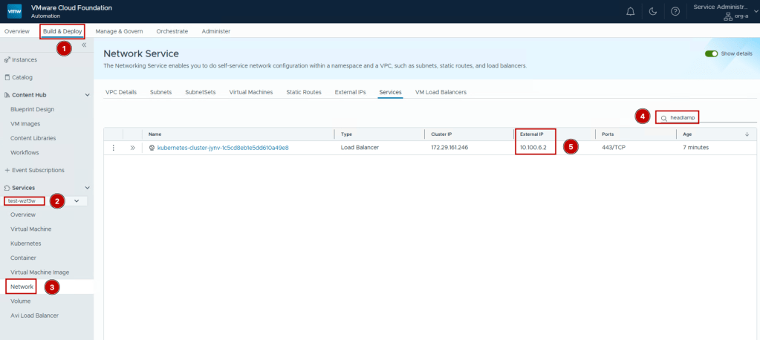Click the Load Balancer type cell
The width and height of the screenshot is (760, 340).
click(x=360, y=148)
